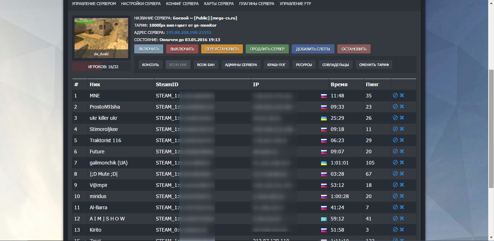
Task: Ban player Al-Barra
Action: (395, 207)
